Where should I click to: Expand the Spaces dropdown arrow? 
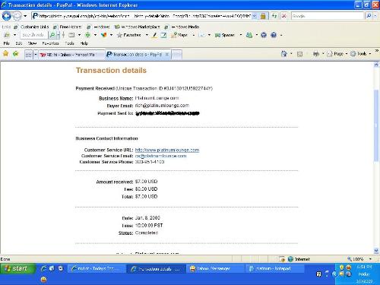tap(241, 35)
